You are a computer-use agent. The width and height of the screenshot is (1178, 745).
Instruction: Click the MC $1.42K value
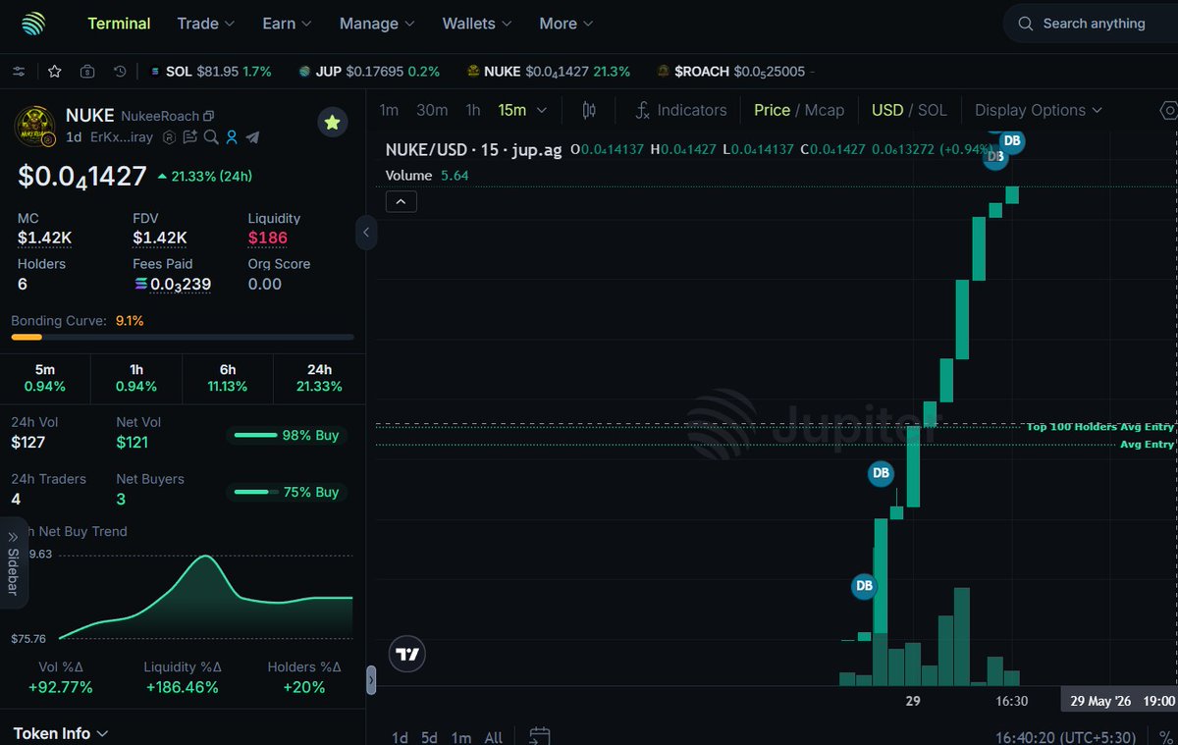[44, 238]
